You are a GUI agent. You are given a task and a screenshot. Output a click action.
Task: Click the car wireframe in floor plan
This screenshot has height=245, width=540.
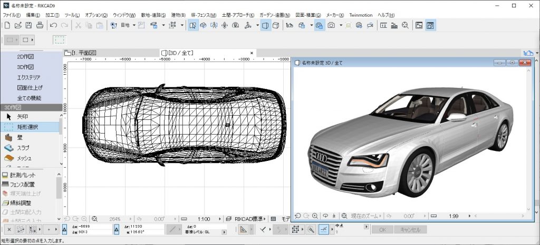pyautogui.click(x=184, y=126)
